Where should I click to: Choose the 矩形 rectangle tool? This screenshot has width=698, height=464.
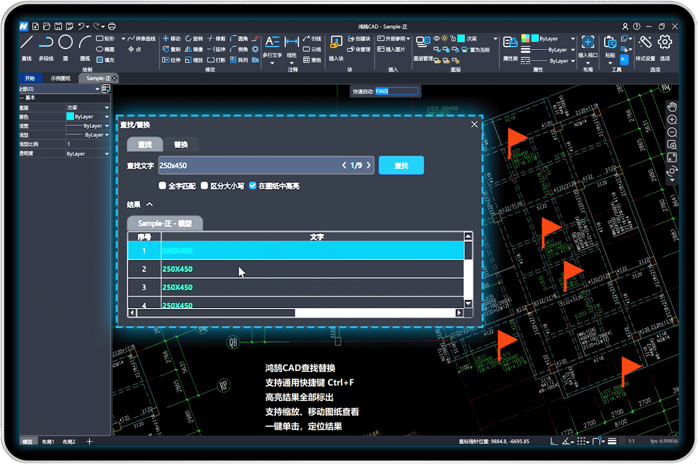pos(105,39)
